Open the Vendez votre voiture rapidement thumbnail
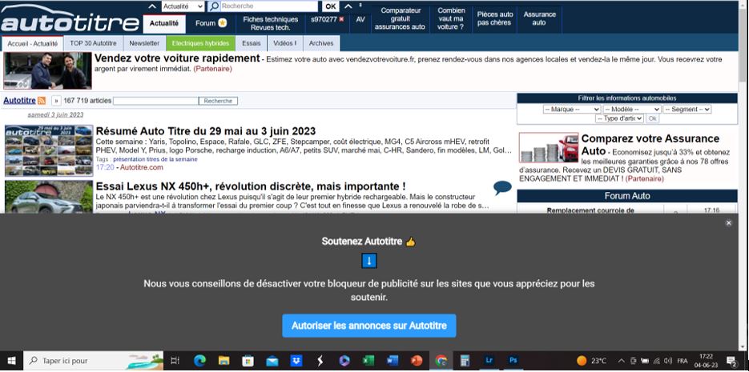This screenshot has width=749, height=372. point(47,70)
